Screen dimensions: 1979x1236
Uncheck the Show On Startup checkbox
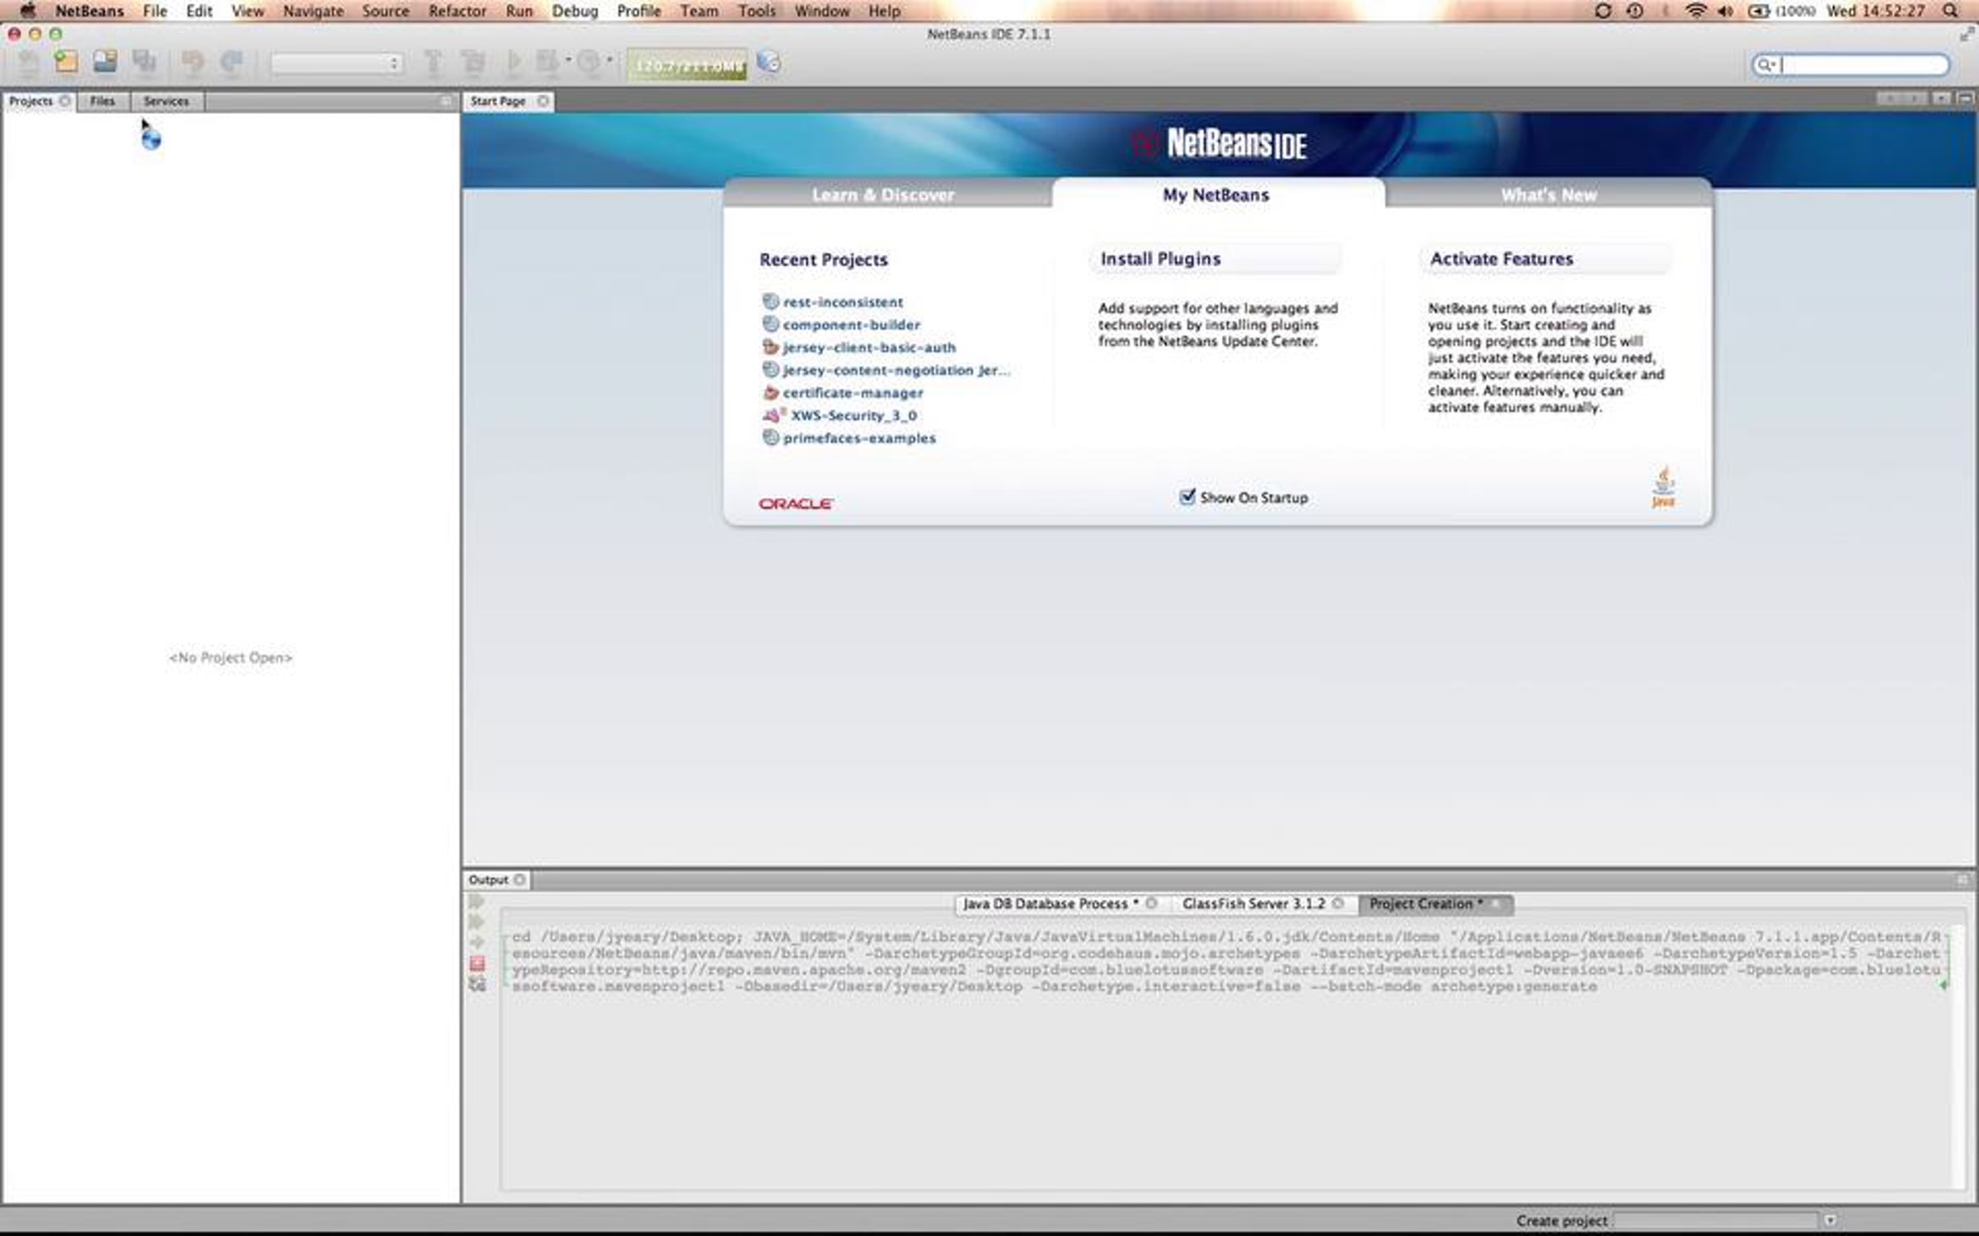click(1187, 497)
